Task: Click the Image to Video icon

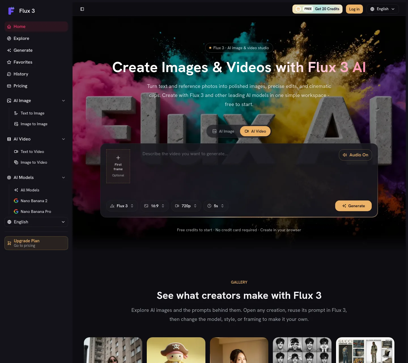Action: (16, 162)
